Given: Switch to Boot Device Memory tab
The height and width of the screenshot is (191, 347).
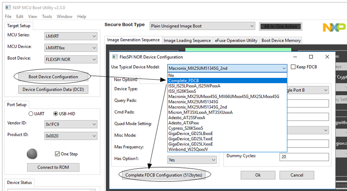Looking at the screenshot, I should [x=281, y=40].
